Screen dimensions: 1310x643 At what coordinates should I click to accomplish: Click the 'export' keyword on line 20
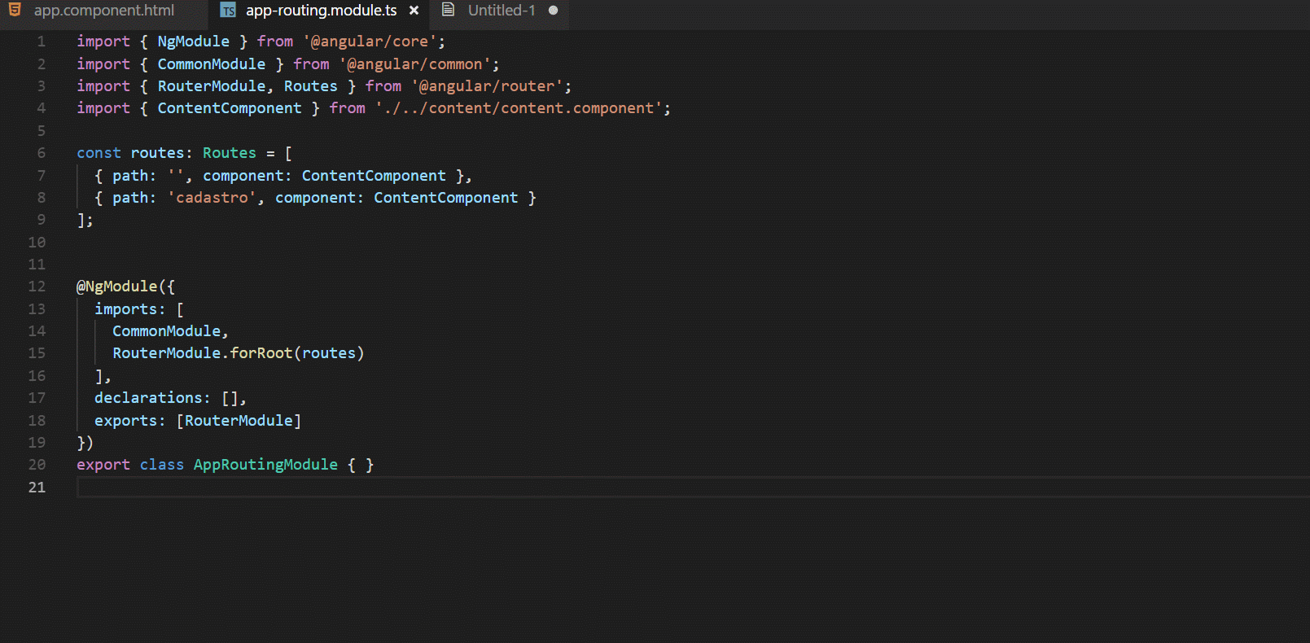[x=103, y=465]
